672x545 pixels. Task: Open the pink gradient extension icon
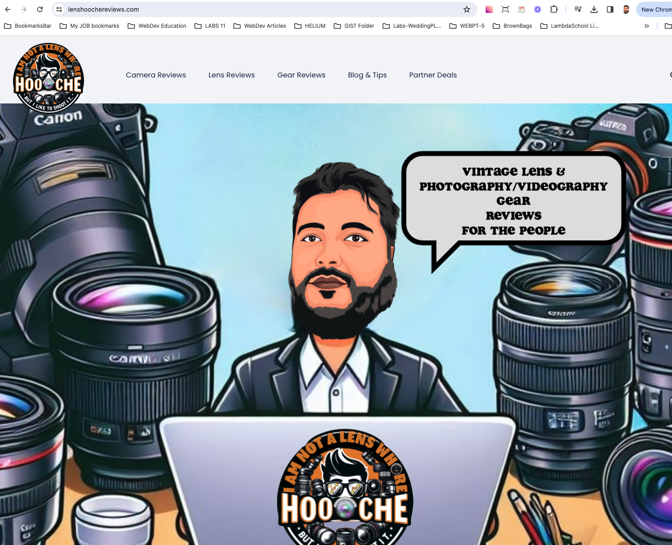tap(489, 9)
